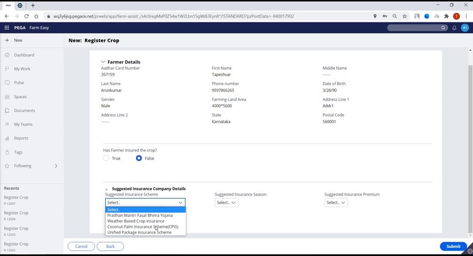Screen dimensions: 473x256
Task: Click the Spaces sidebar icon
Action: click(7, 97)
